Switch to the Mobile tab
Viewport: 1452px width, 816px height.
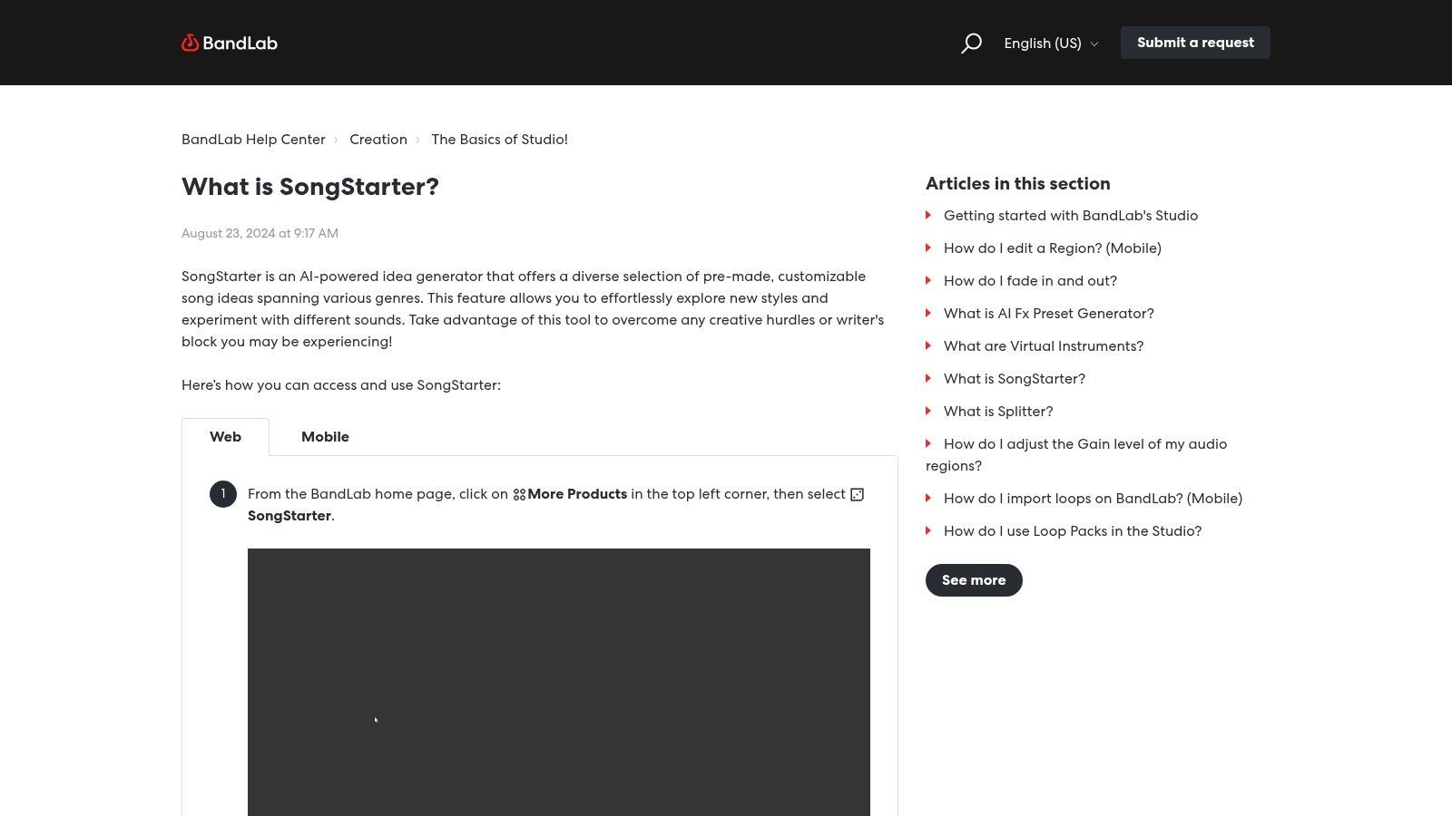325,436
